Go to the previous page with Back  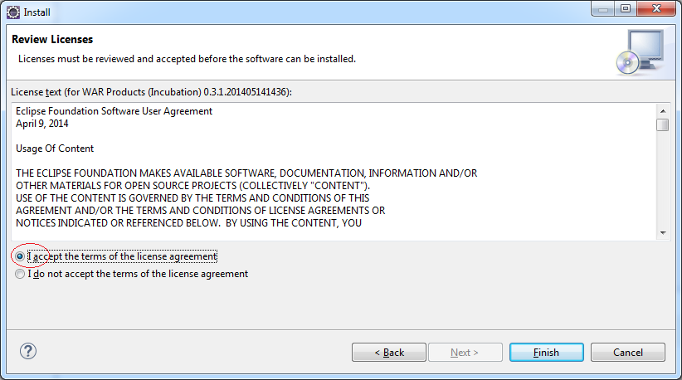pos(389,352)
